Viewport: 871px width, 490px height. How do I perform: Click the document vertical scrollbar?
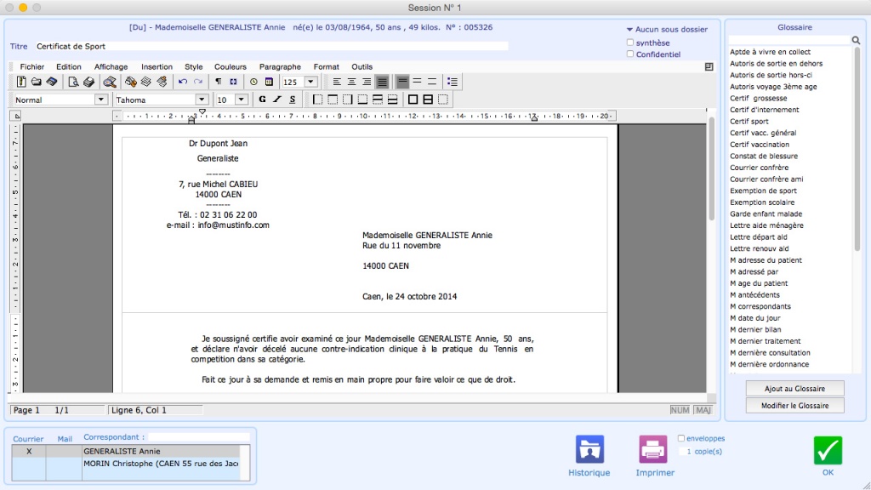click(711, 169)
